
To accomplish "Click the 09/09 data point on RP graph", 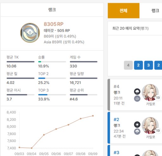I will point(93,116).
